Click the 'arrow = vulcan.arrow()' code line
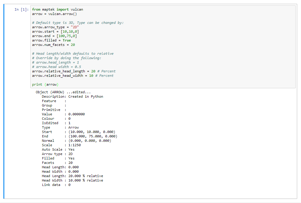The width and height of the screenshot is (301, 203). click(x=54, y=14)
